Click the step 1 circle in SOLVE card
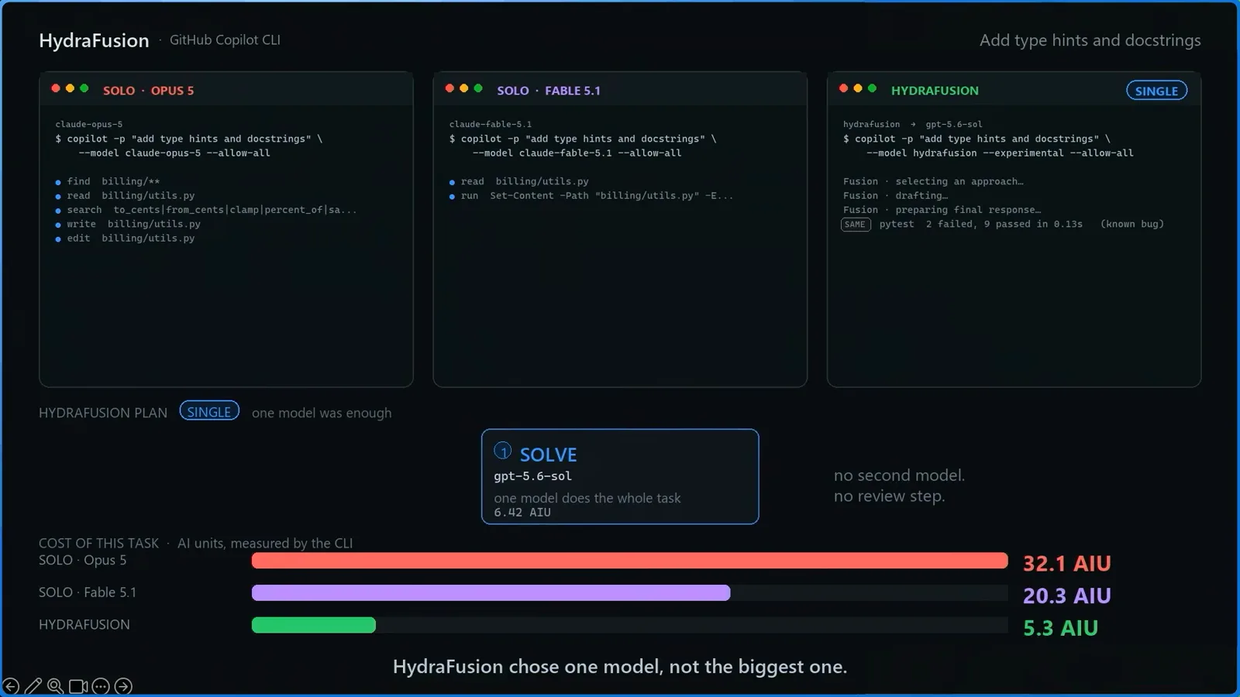 click(x=503, y=451)
